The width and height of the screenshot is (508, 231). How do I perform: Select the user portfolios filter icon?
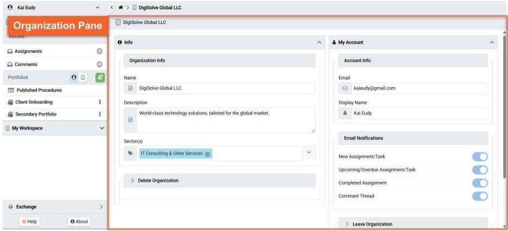[x=74, y=78]
